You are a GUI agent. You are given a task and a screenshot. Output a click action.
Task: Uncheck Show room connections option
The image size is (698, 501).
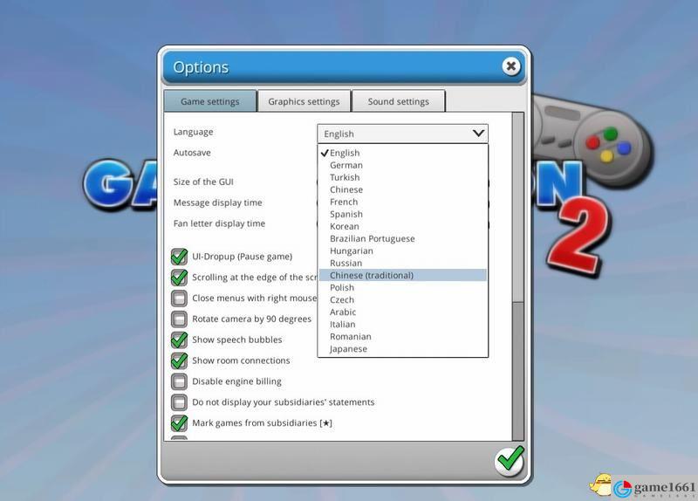[x=179, y=360]
